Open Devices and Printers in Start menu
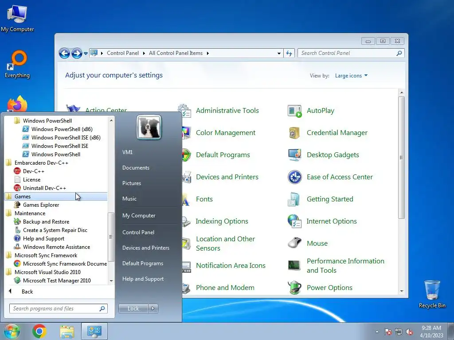 [145, 248]
